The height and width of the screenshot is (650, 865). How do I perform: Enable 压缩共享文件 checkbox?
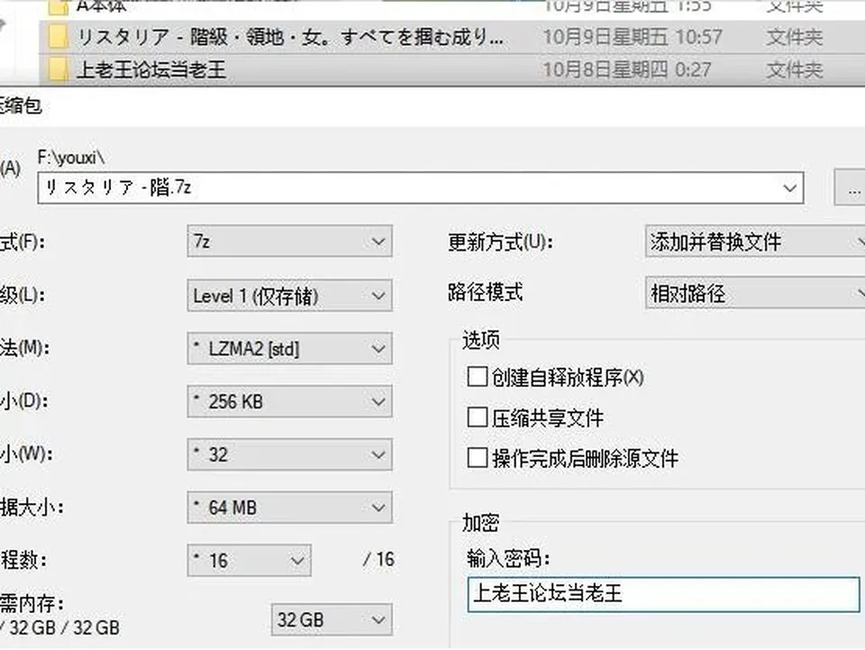coord(478,417)
